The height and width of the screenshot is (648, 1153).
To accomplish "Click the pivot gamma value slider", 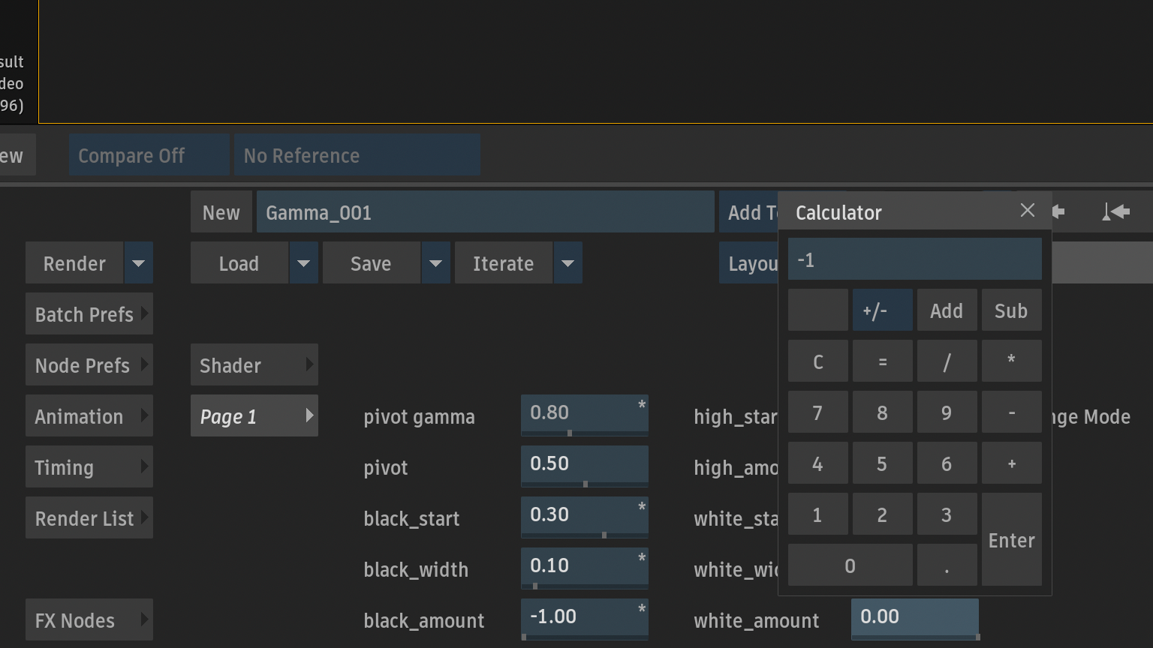I will pos(585,415).
